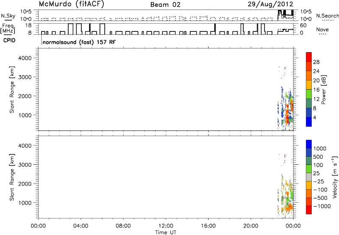Click the gray -25 to 25 Velocity colorbar segment
This screenshot has width=339, height=235.
pos(309,177)
